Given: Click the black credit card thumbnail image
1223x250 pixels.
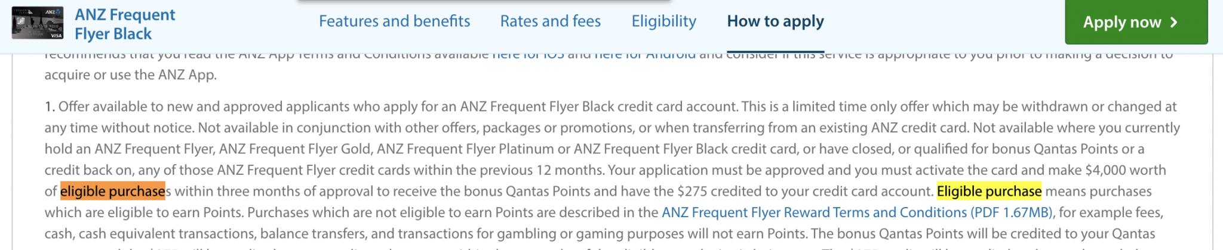Looking at the screenshot, I should pyautogui.click(x=38, y=23).
